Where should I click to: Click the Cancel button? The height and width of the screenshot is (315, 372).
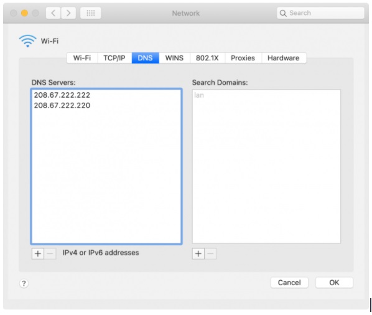[x=289, y=283]
